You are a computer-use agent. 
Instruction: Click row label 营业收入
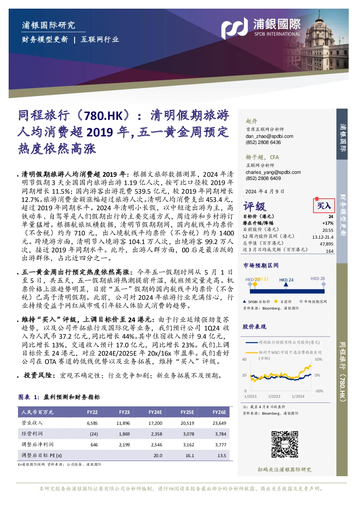click(32, 423)
